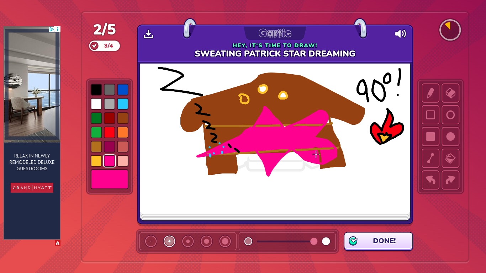Click the opacity slider handle
486x273 pixels.
pos(314,241)
